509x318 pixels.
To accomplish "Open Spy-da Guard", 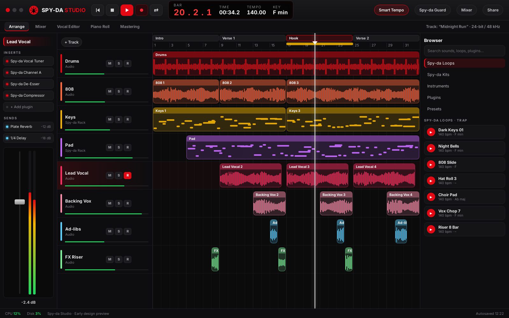I will tap(432, 10).
